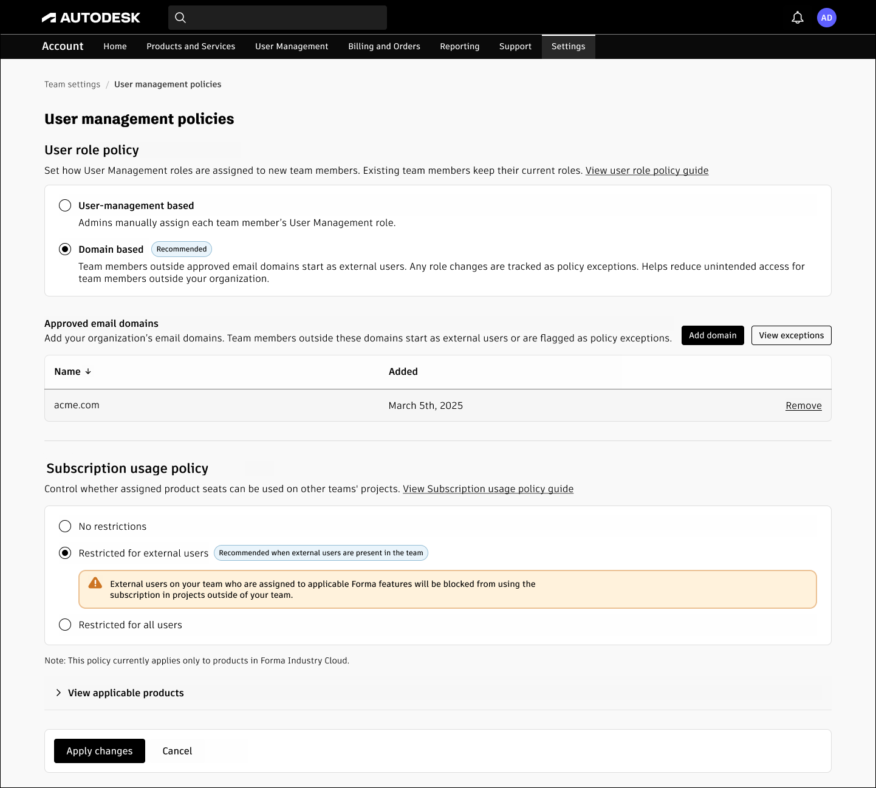Image resolution: width=876 pixels, height=788 pixels.
Task: Click the Recommended when external users badge
Action: 321,553
